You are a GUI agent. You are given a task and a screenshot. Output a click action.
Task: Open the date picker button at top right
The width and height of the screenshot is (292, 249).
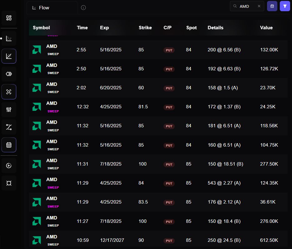[x=272, y=6]
